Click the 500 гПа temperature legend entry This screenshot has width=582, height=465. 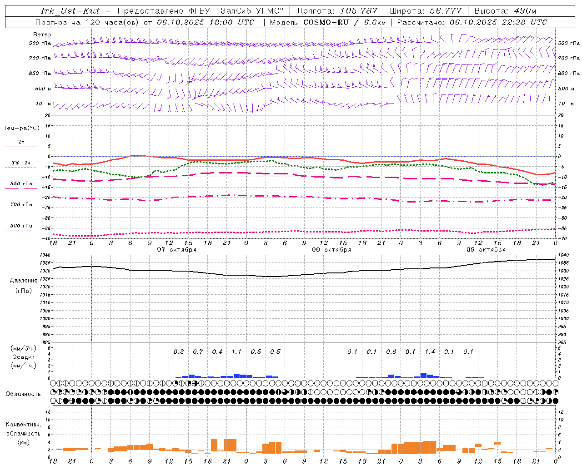(21, 226)
